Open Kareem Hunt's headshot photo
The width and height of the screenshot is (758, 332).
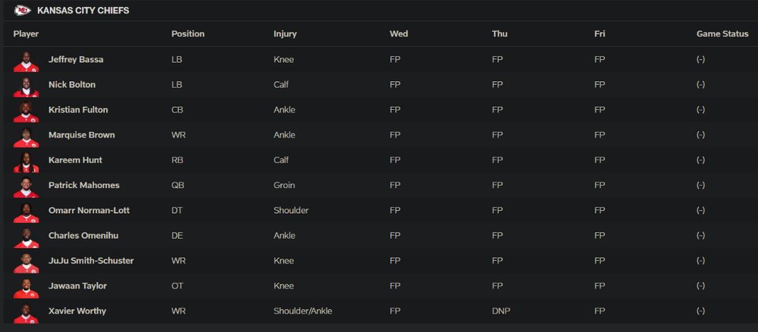coord(26,161)
